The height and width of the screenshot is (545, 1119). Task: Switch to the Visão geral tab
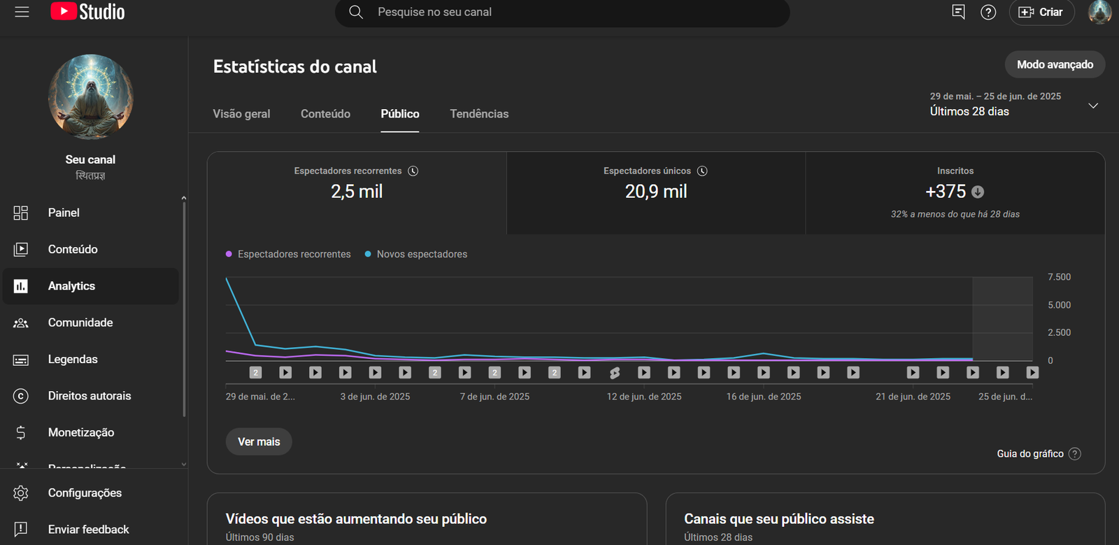pyautogui.click(x=241, y=114)
